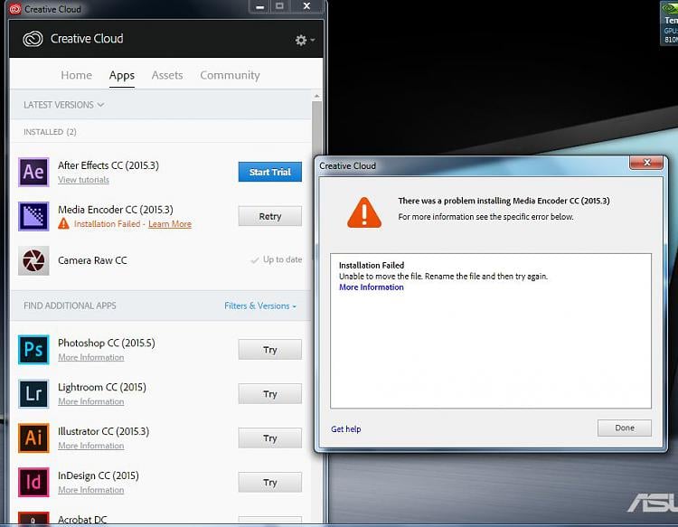
Task: Click the GPU temperature desktop gadget
Action: pyautogui.click(x=669, y=24)
